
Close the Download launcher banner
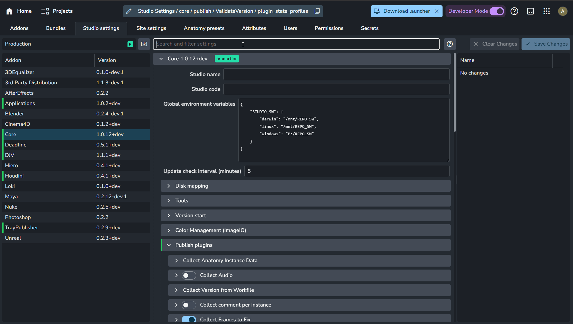point(437,11)
